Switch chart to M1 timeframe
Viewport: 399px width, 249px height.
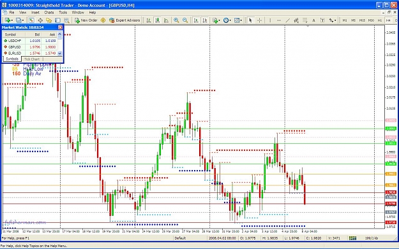345,20
